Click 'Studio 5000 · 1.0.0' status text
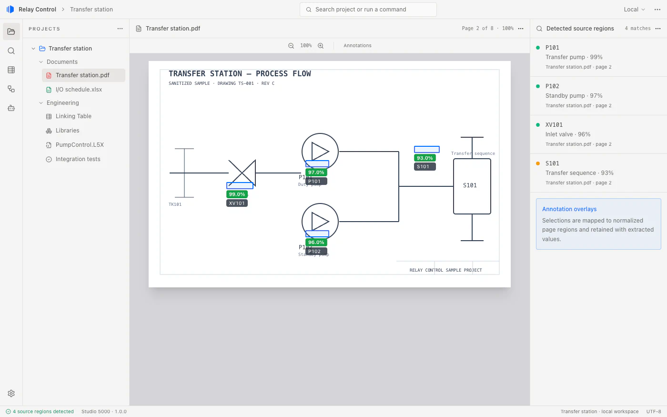The image size is (667, 417). [104, 412]
